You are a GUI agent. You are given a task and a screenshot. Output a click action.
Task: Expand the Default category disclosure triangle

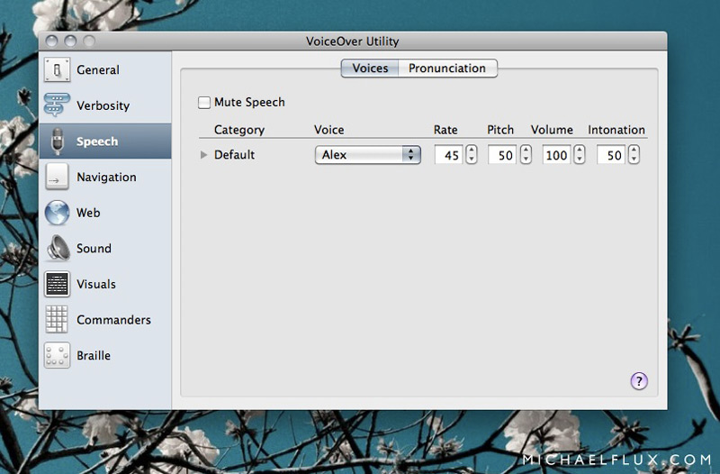pyautogui.click(x=204, y=155)
